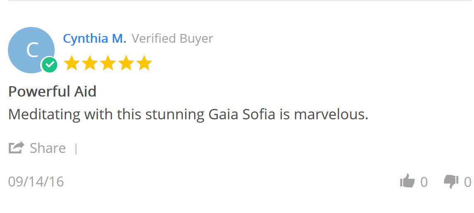474x213 pixels.
Task: Click the first gold star
Action: click(x=72, y=63)
